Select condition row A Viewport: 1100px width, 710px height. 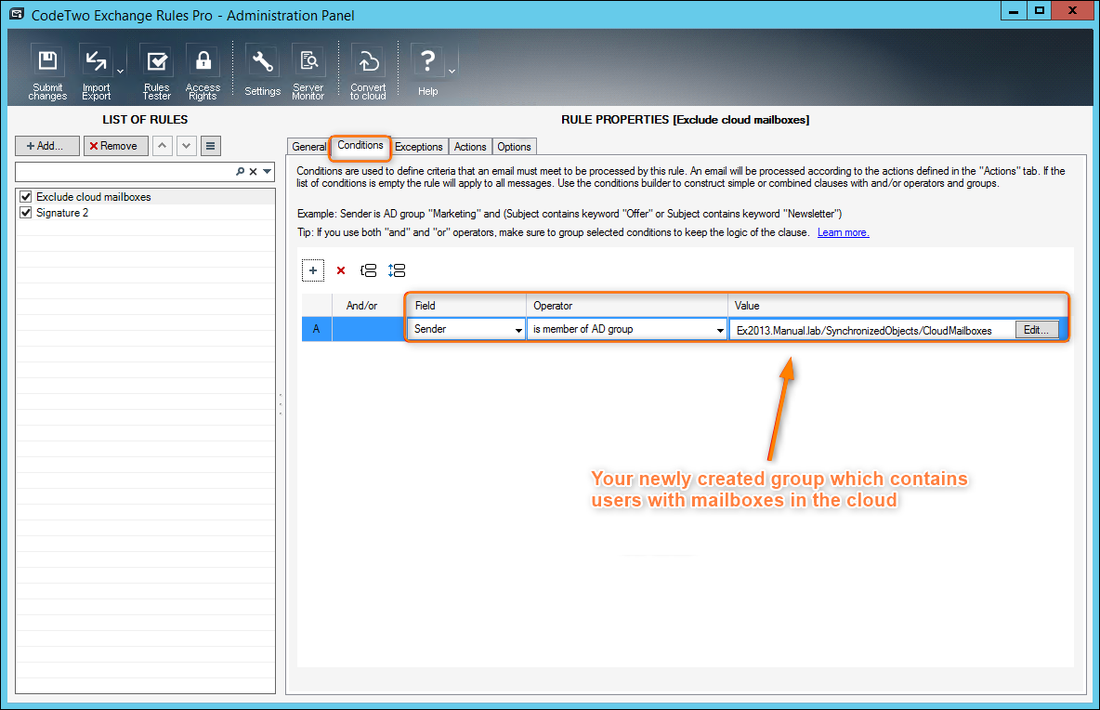[317, 329]
